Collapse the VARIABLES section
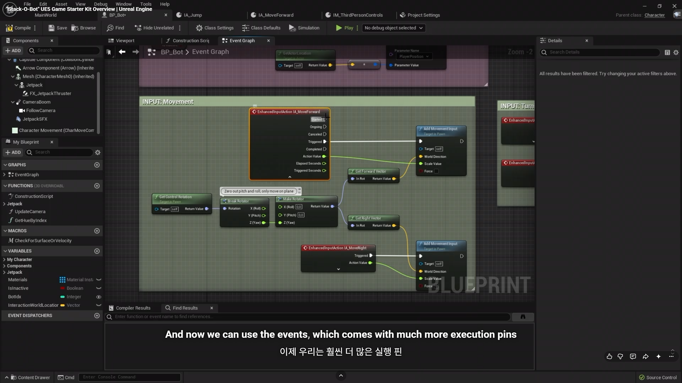This screenshot has height=383, width=682. point(5,251)
